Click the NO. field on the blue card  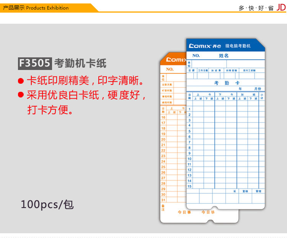coord(196,55)
